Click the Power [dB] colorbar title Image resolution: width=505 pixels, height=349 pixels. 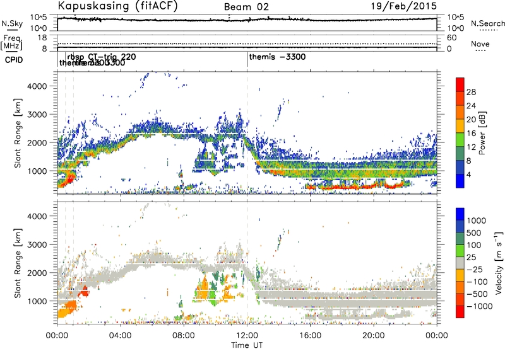(482, 133)
